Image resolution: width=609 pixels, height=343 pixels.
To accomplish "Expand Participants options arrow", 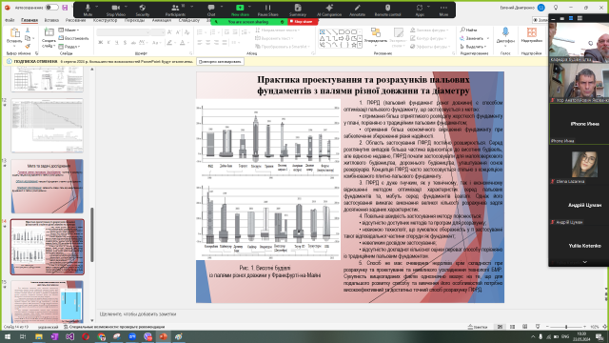I will 191,7.
